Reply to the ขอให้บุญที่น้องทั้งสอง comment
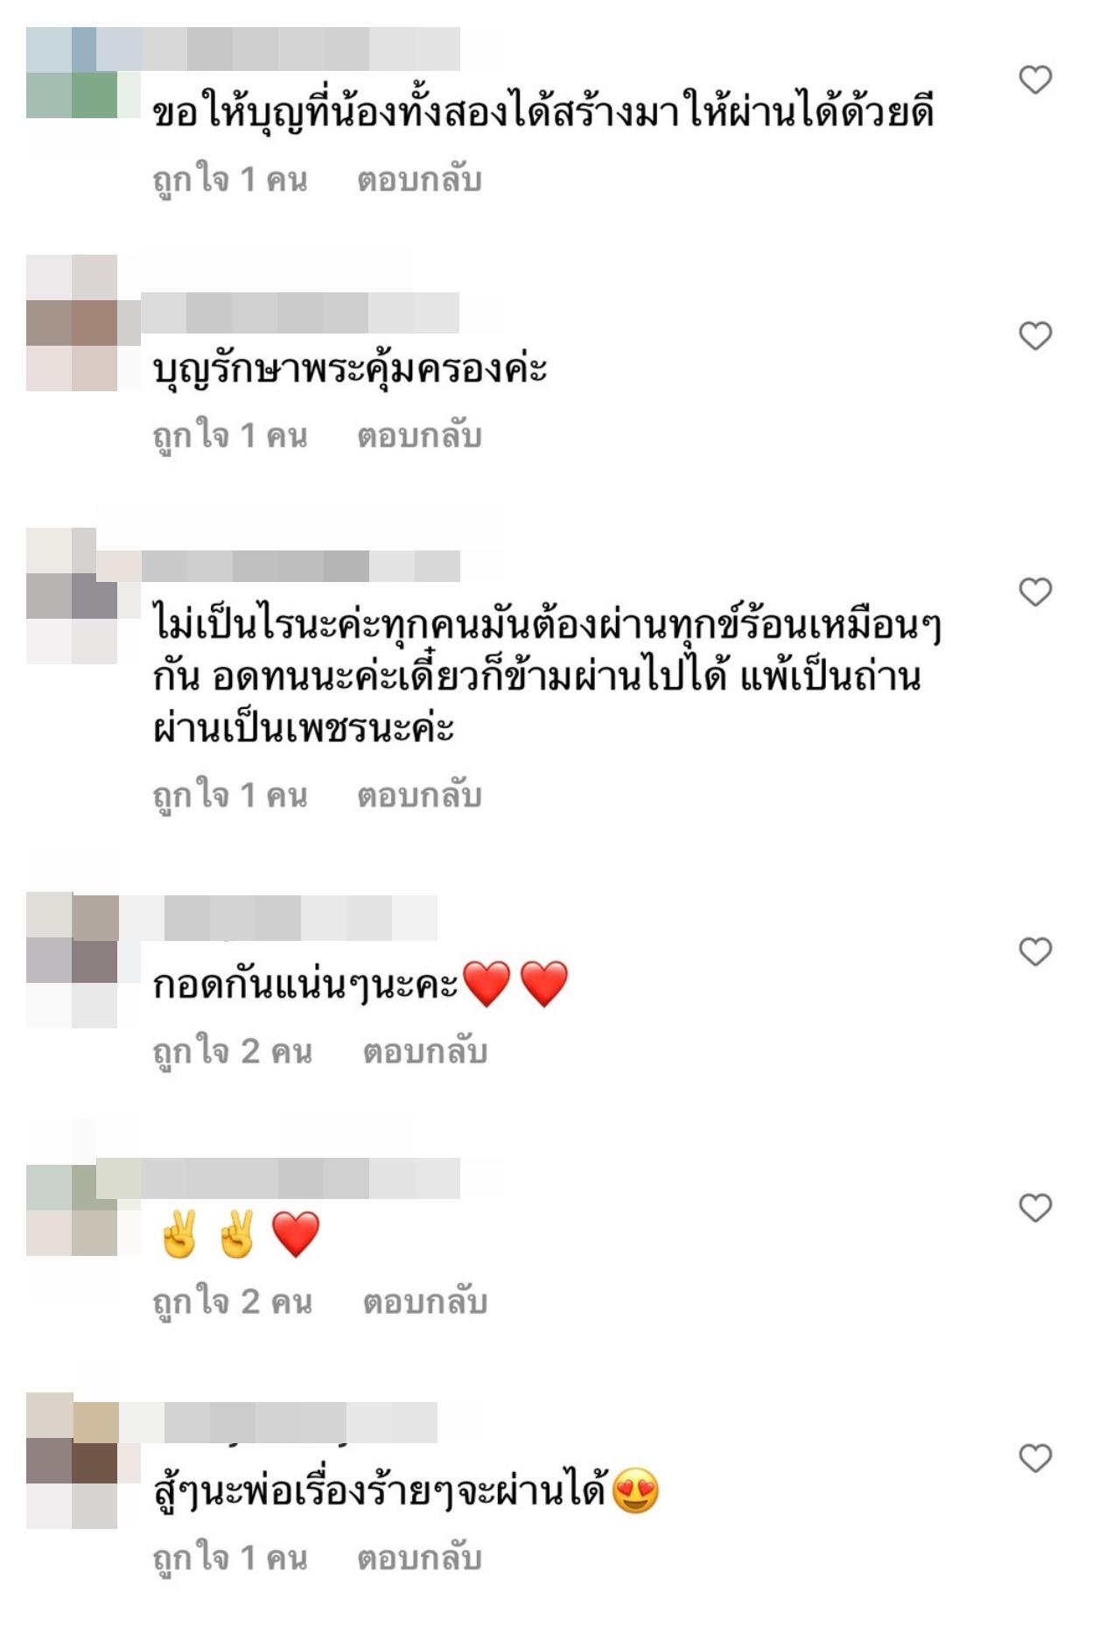This screenshot has height=1627, width=1120. pos(419,179)
